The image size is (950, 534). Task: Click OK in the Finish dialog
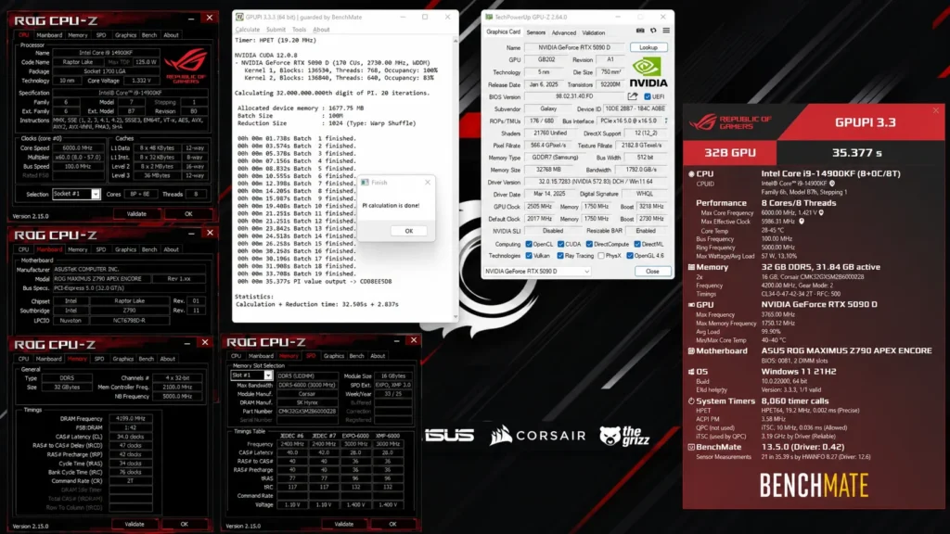point(409,231)
